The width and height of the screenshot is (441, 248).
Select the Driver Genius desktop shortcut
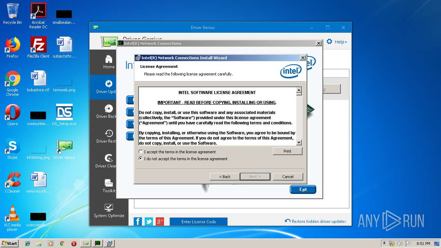pos(64,149)
